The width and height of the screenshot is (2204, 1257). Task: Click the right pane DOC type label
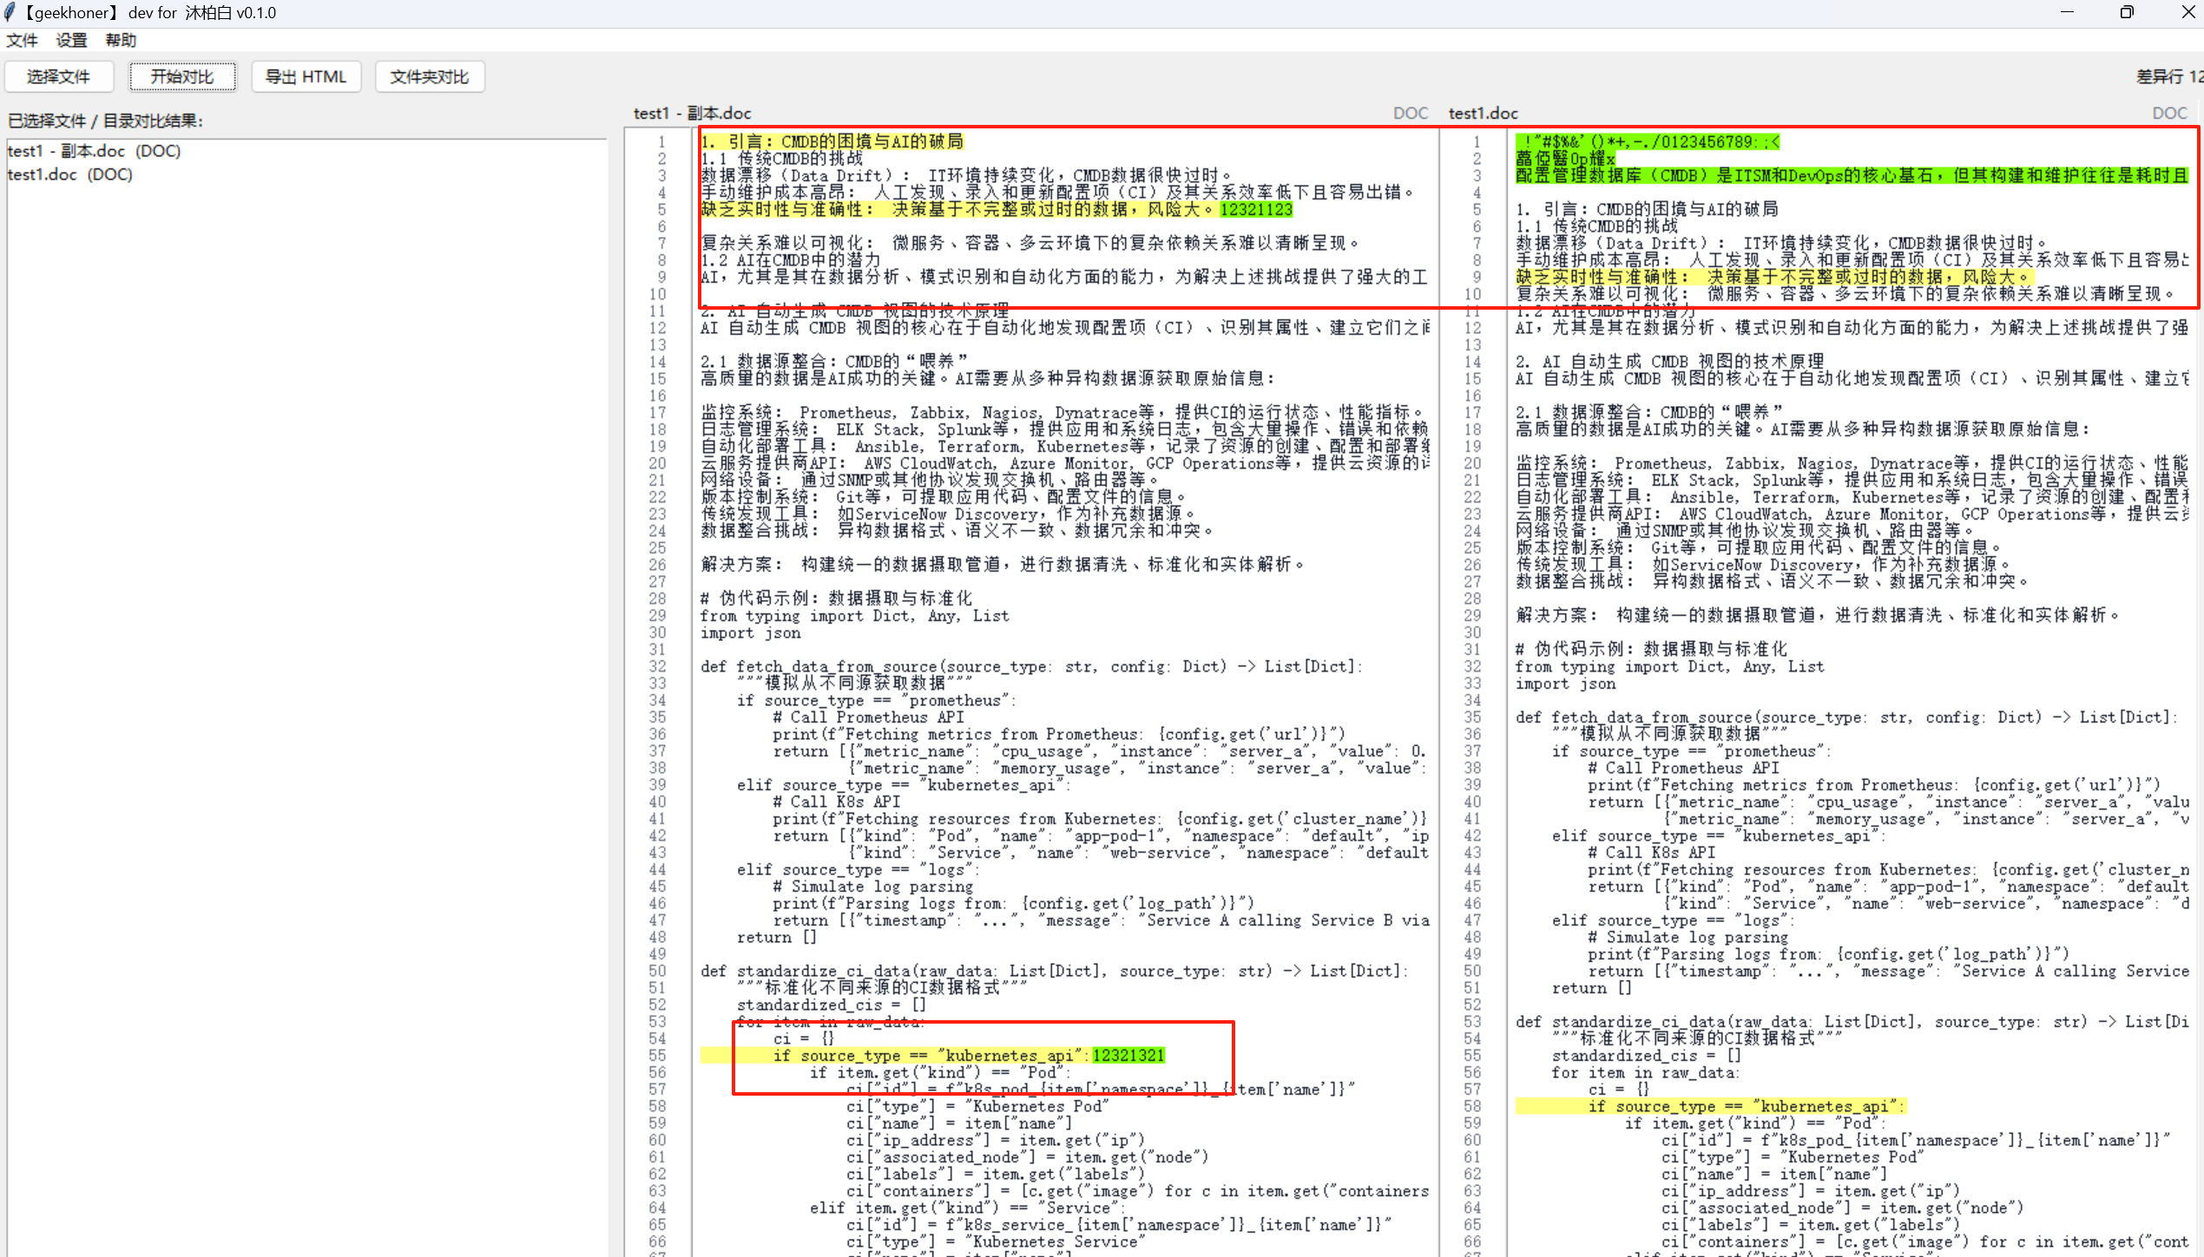click(2168, 113)
